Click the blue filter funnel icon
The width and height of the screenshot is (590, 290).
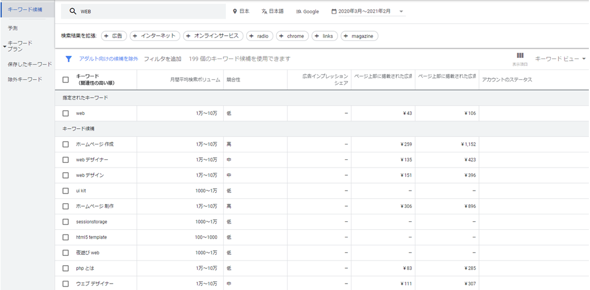click(69, 59)
